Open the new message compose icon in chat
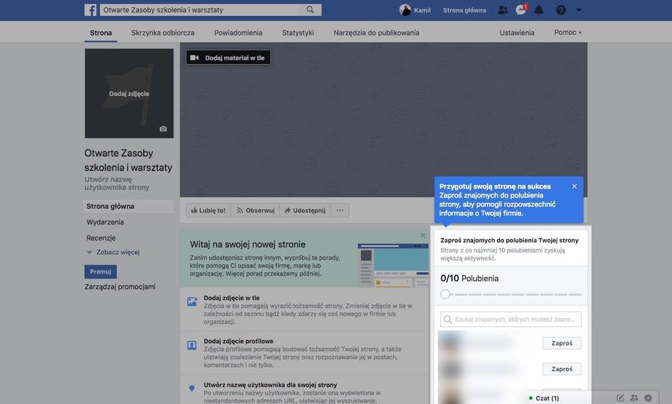Image resolution: width=672 pixels, height=404 pixels. click(x=620, y=398)
